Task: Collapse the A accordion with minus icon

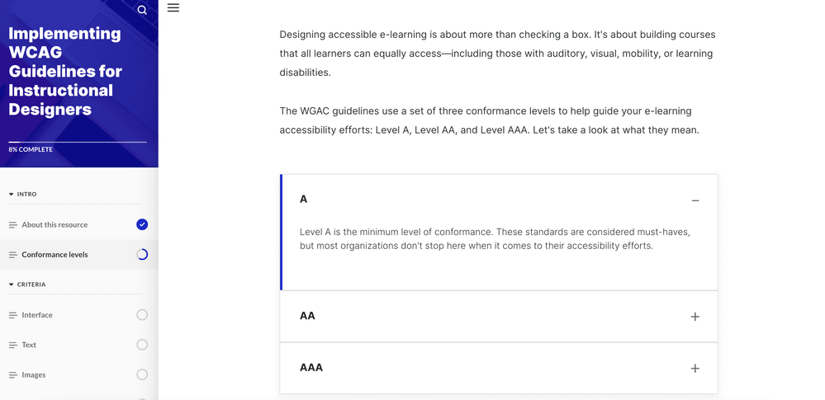Action: click(695, 200)
